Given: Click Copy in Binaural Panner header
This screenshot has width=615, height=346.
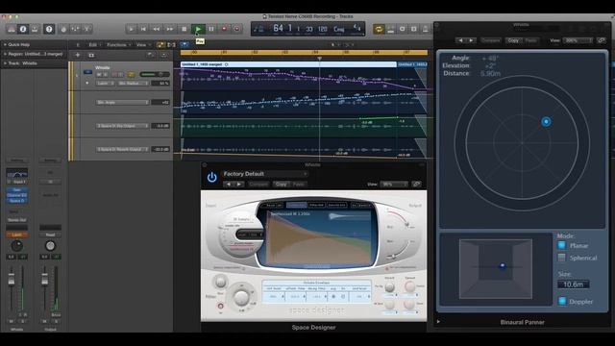Looking at the screenshot, I should 513,40.
